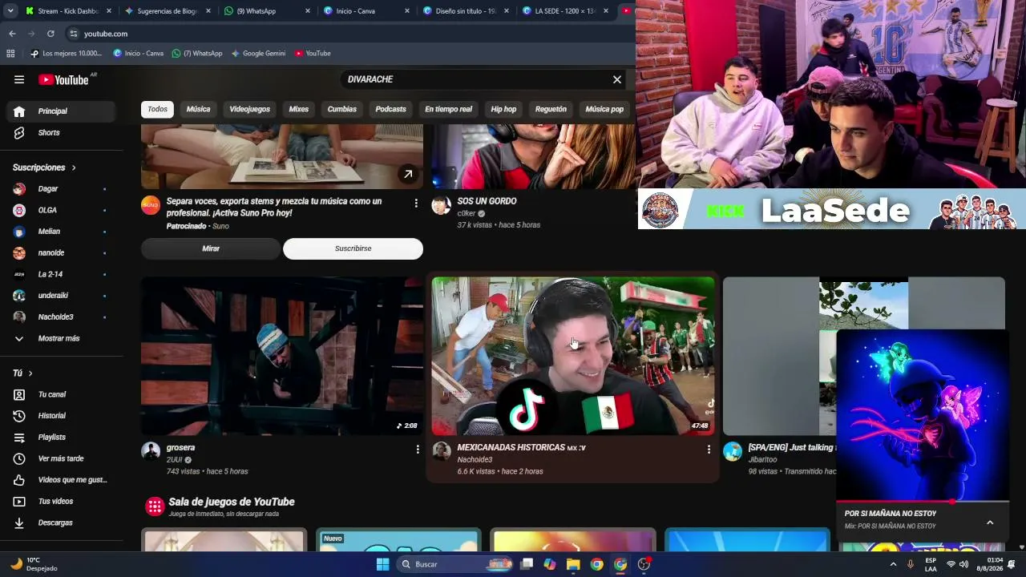The width and height of the screenshot is (1026, 577).
Task: Clear the DIVARACHE search with the X
Action: 617,79
